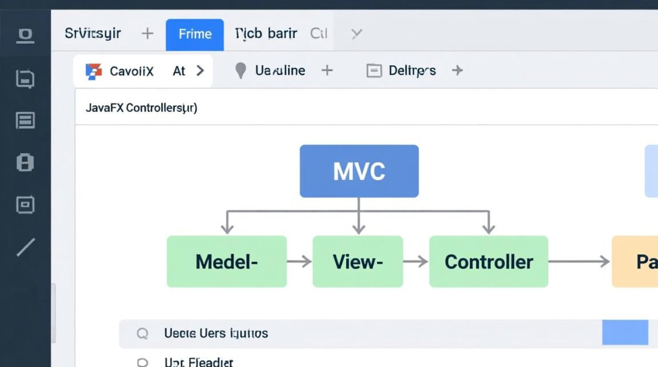Open the Picb barir tab

[x=266, y=34]
